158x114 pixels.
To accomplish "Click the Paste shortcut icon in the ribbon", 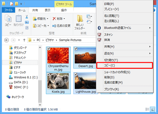I will pos(27,28).
